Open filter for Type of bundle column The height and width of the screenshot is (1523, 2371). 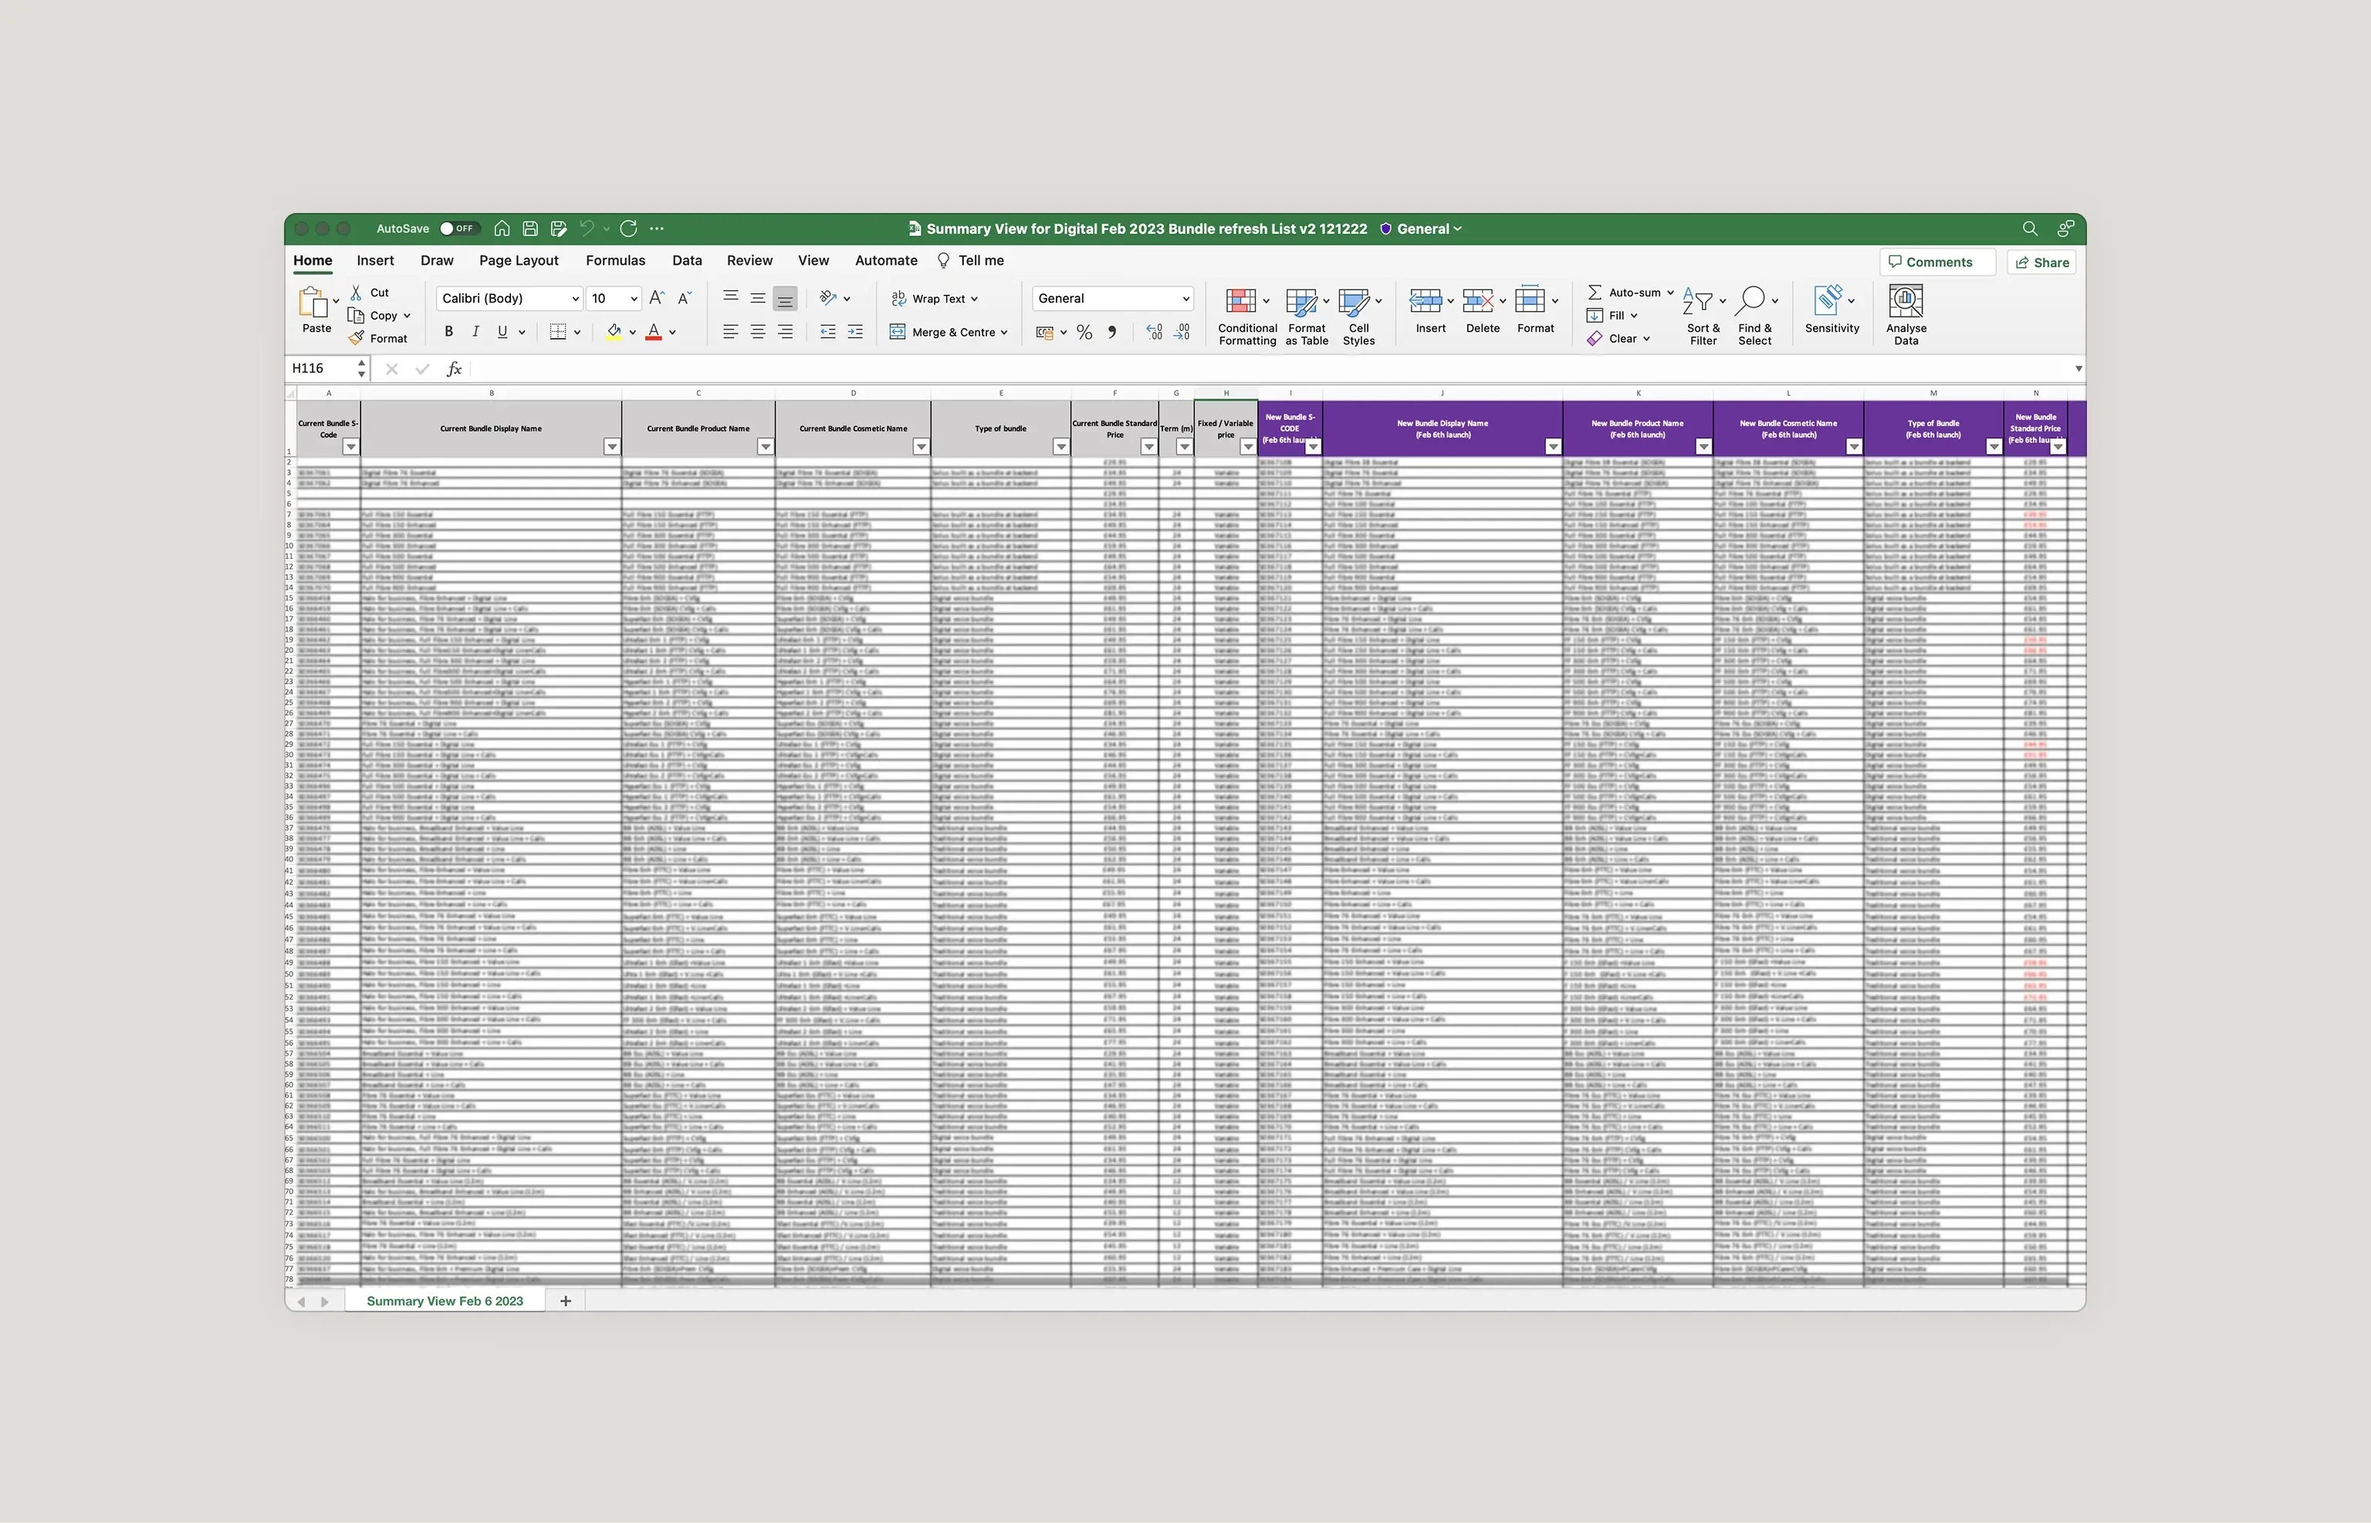coord(1061,447)
